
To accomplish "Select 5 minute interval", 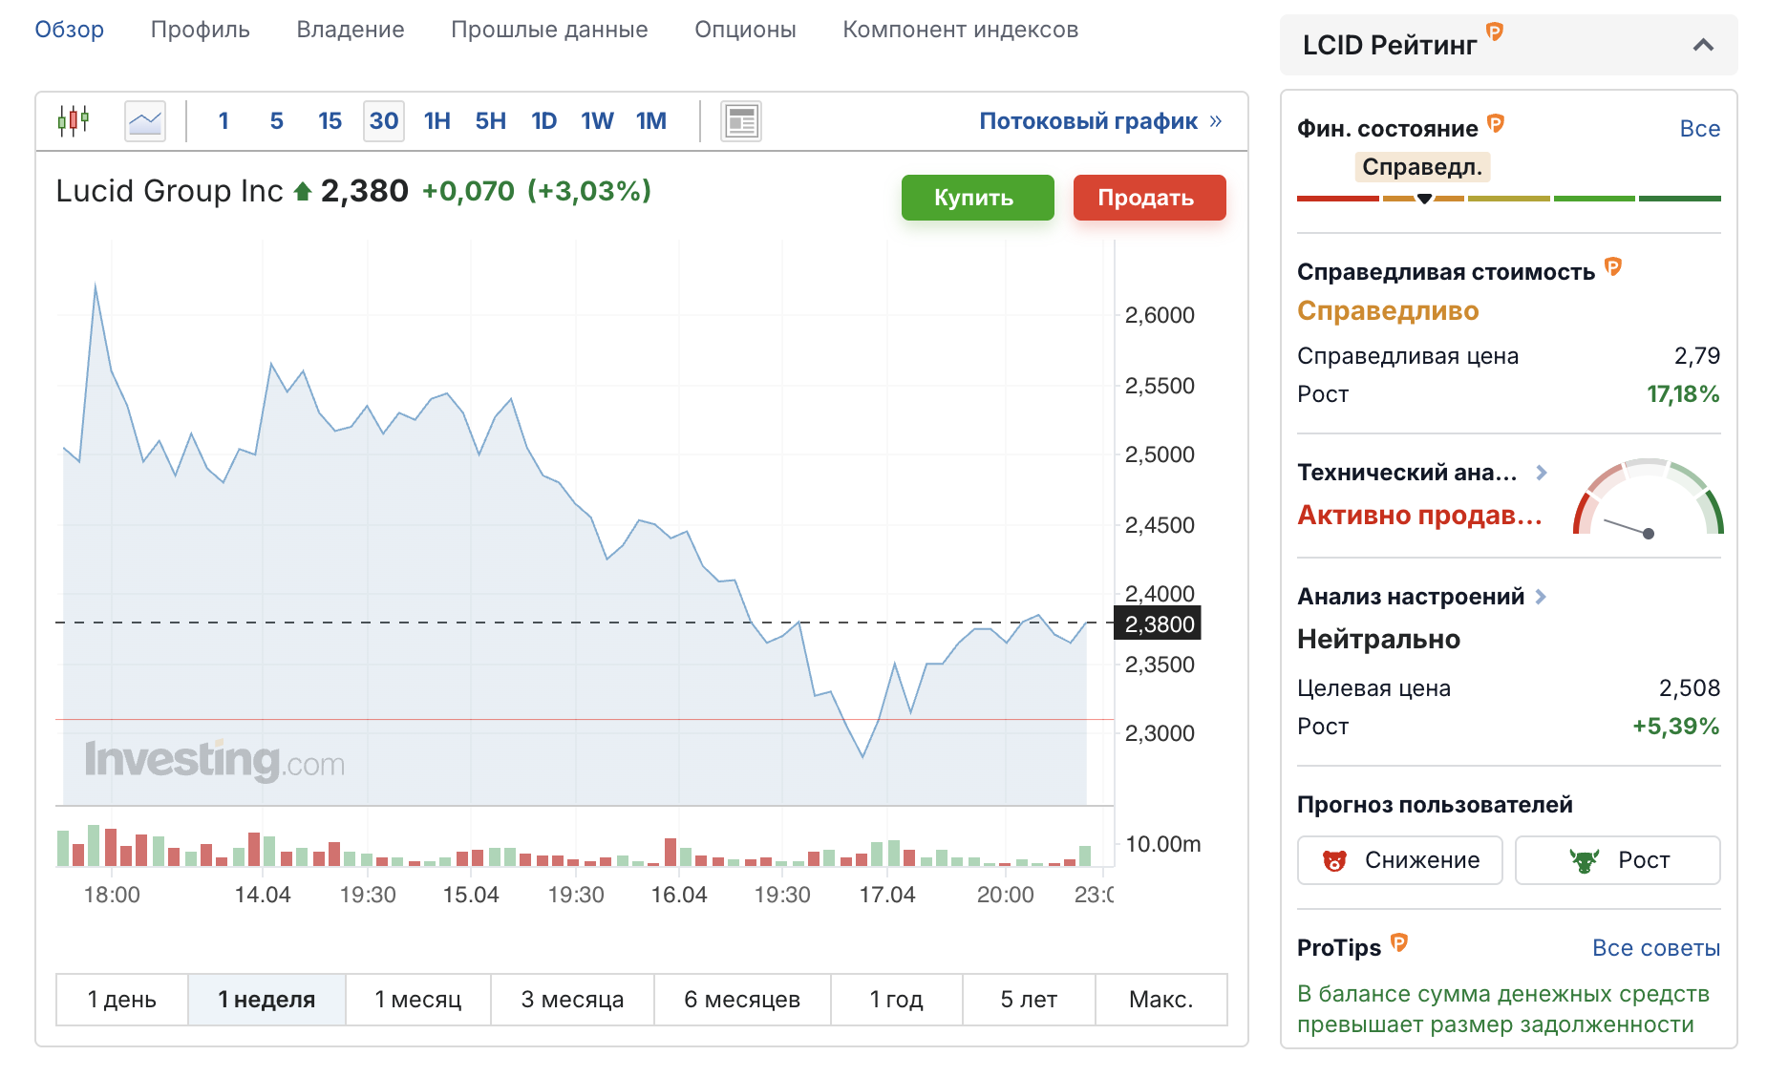I will [x=277, y=121].
